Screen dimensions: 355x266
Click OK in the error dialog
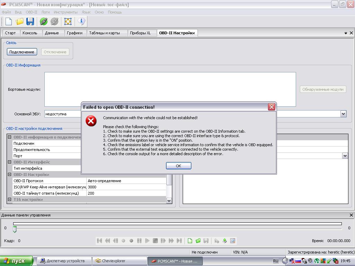click(179, 166)
